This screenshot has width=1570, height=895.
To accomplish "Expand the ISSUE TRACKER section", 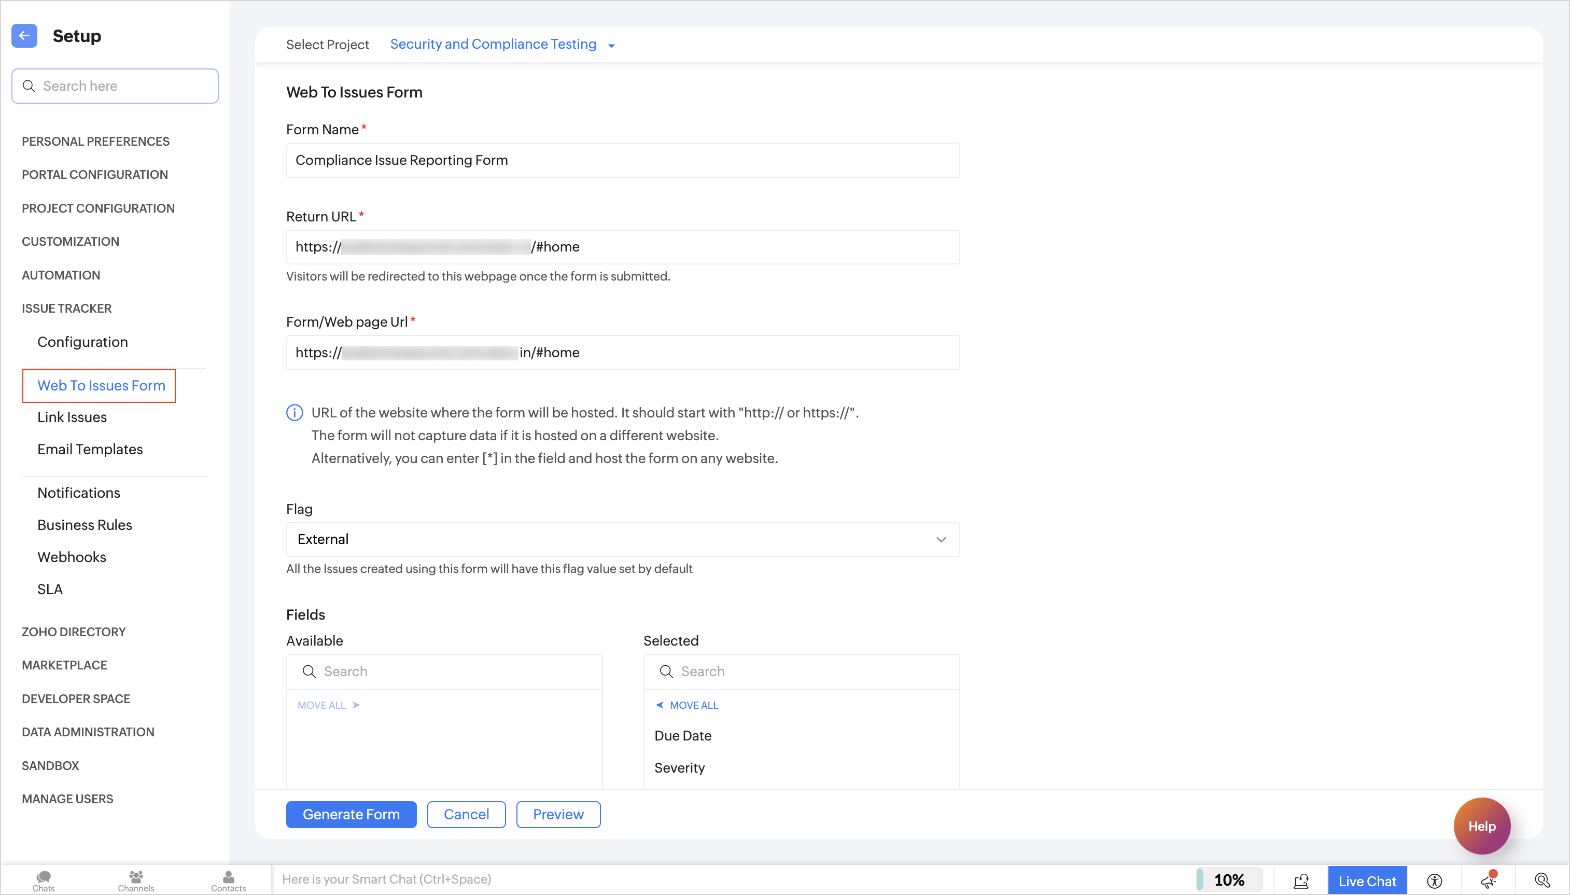I will [66, 309].
